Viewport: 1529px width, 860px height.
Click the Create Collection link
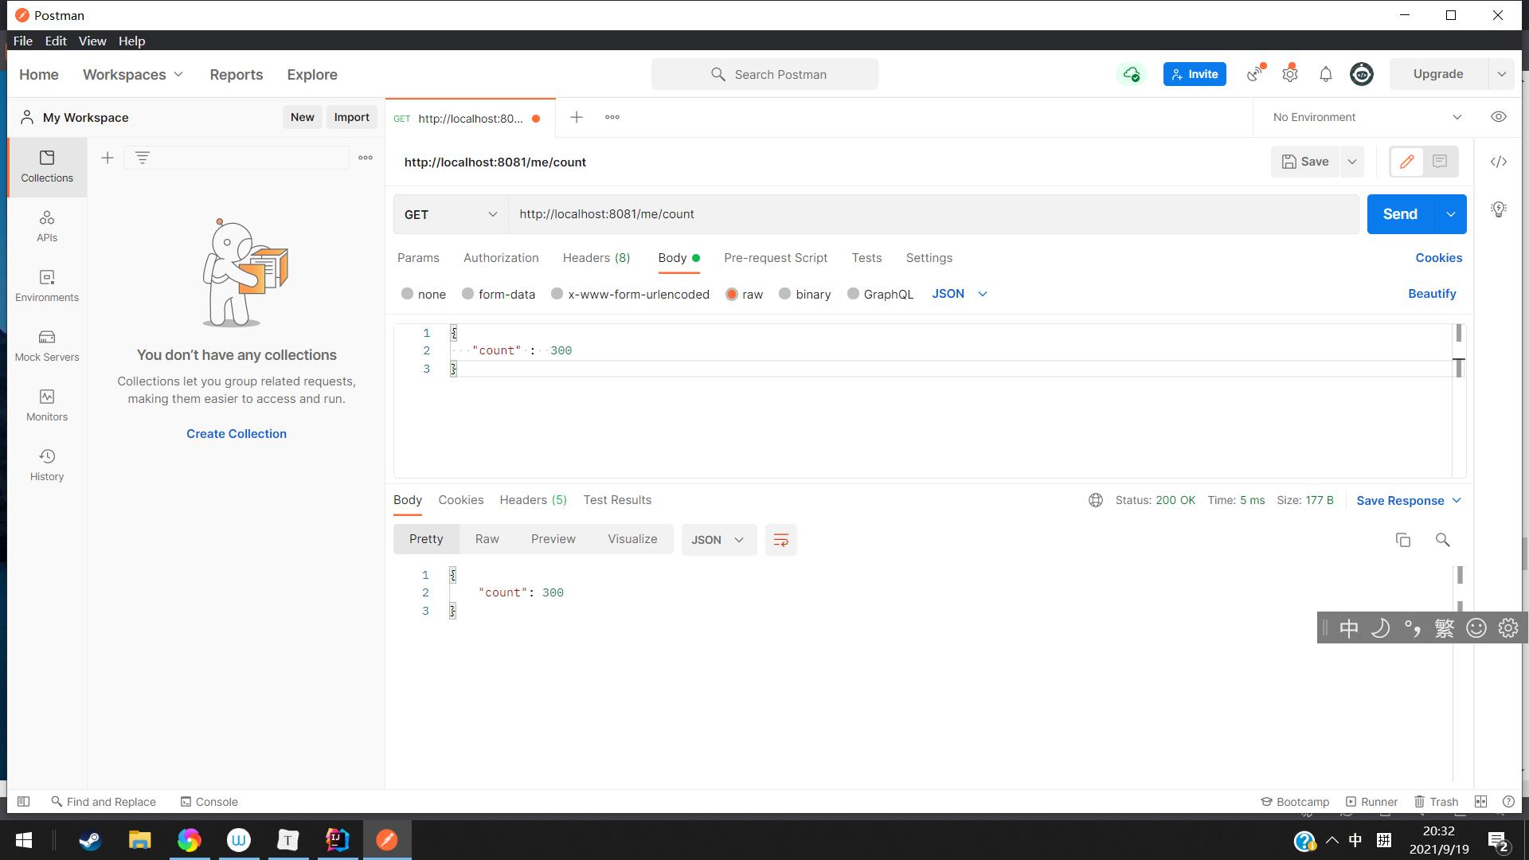(237, 434)
